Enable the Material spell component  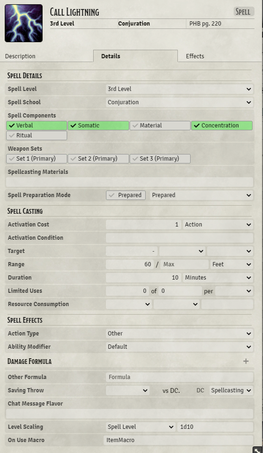[x=160, y=126]
